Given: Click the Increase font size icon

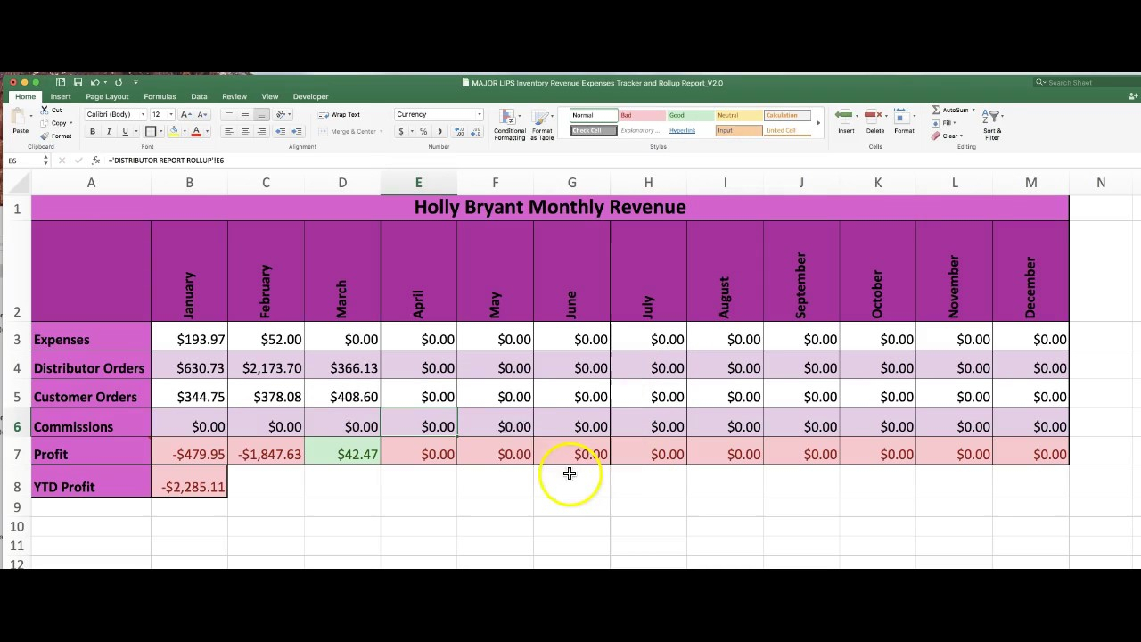Looking at the screenshot, I should (x=185, y=115).
